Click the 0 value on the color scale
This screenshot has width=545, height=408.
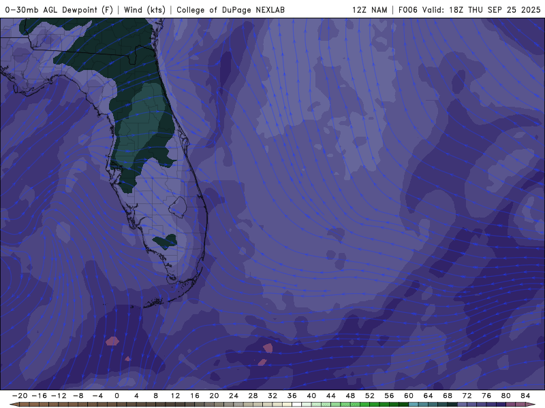[116, 396]
